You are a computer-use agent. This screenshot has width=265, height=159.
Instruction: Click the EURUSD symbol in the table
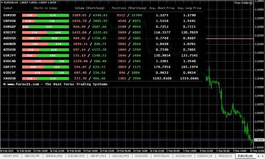tap(10, 15)
